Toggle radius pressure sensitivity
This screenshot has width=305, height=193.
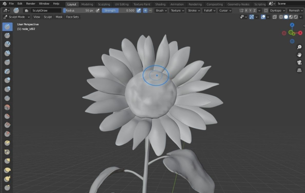[98, 11]
